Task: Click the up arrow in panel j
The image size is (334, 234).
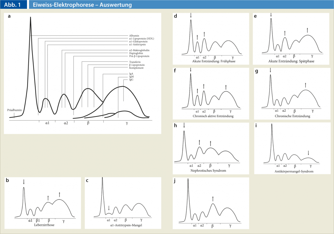Action: 213,198
